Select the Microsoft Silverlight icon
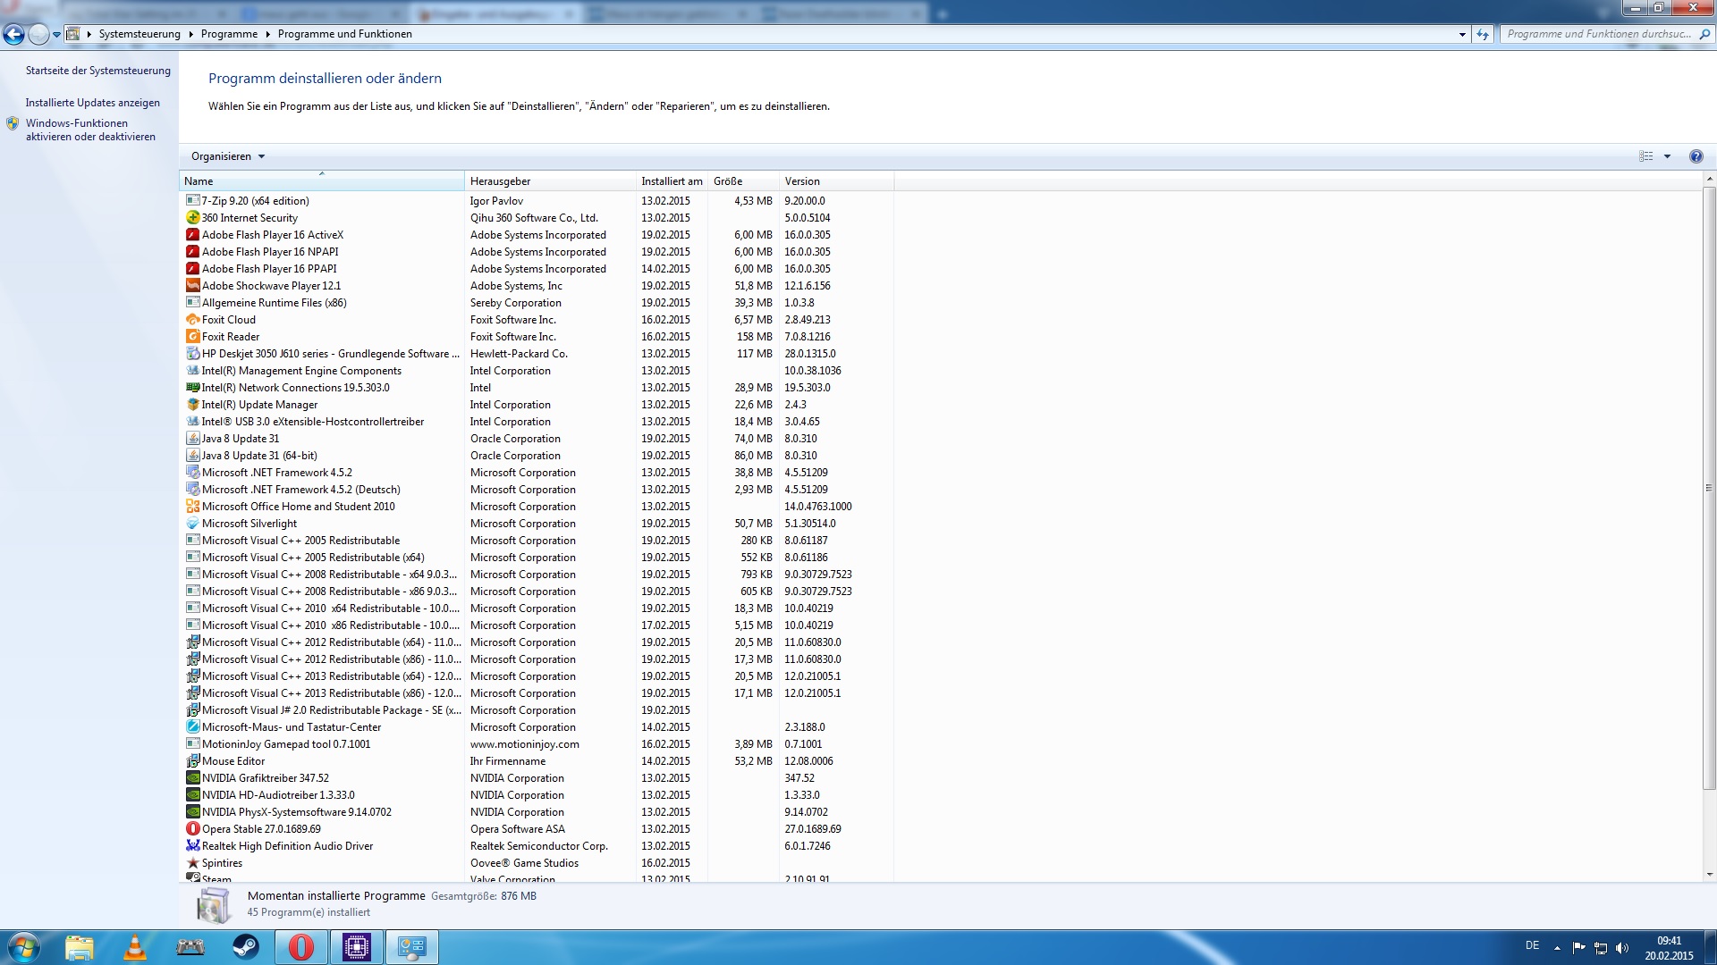The height and width of the screenshot is (965, 1717). pyautogui.click(x=192, y=524)
